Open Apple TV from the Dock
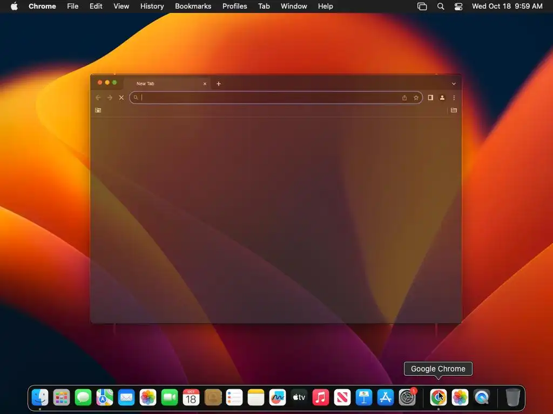The height and width of the screenshot is (414, 553). (x=299, y=397)
